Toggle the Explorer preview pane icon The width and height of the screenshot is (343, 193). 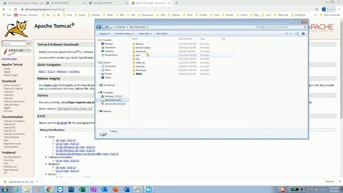296,34
